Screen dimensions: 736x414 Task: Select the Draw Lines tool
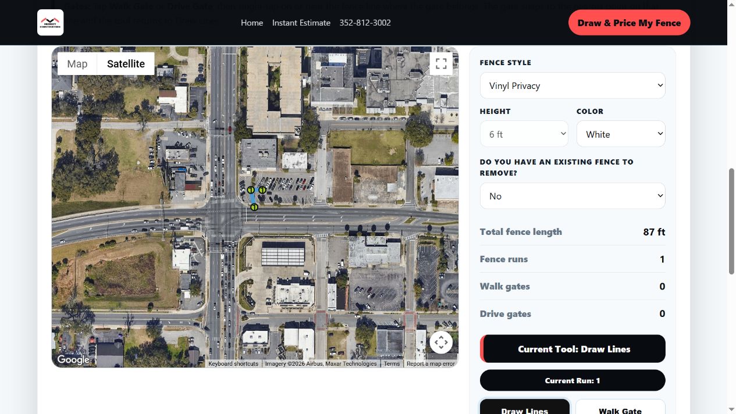click(x=525, y=407)
